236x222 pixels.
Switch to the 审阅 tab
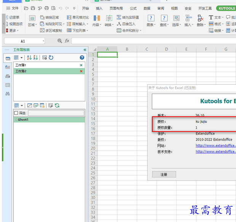[x=161, y=8]
